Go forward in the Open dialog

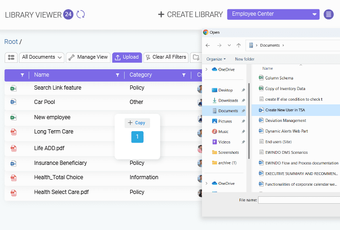[219, 45]
